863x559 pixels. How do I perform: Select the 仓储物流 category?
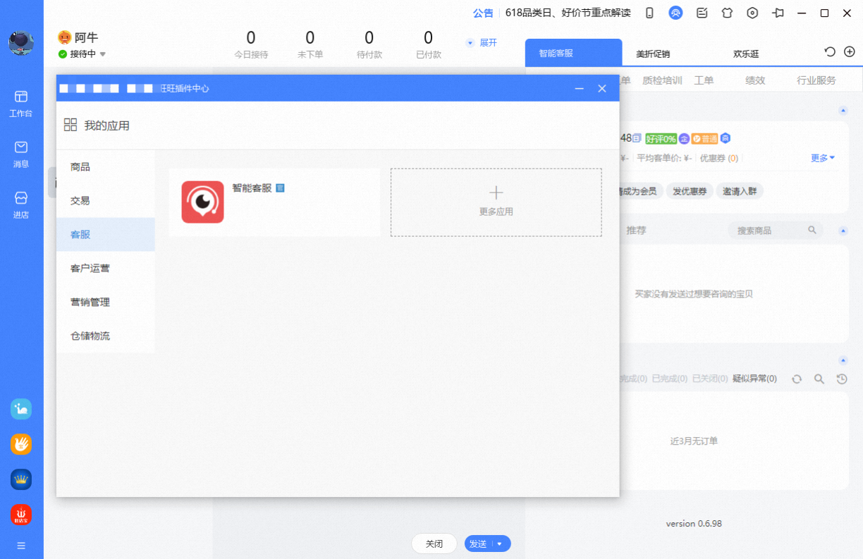coord(106,336)
